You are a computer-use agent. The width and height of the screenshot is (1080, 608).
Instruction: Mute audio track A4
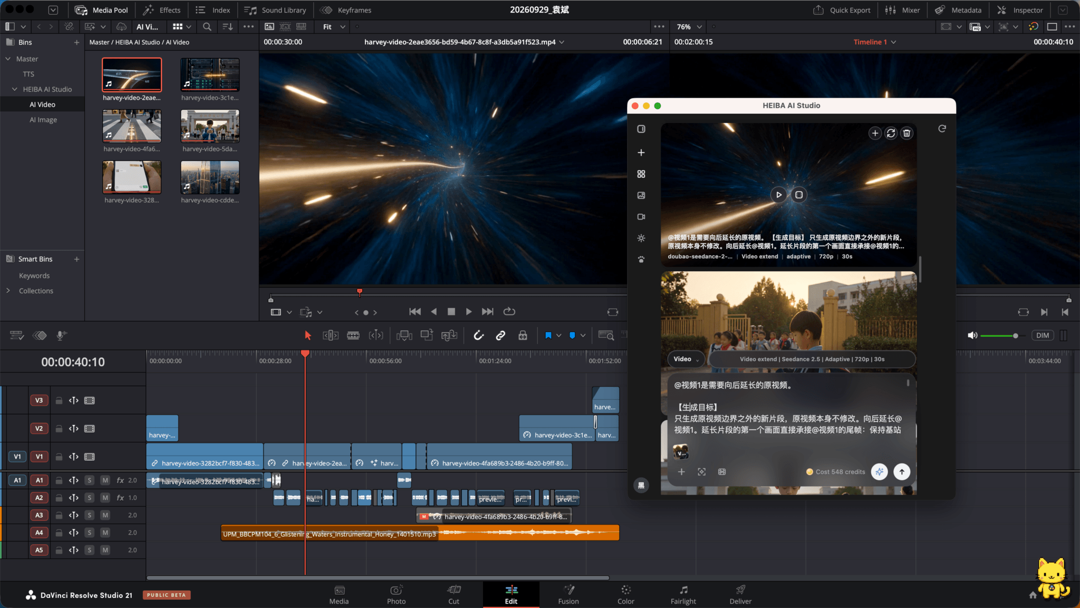105,533
